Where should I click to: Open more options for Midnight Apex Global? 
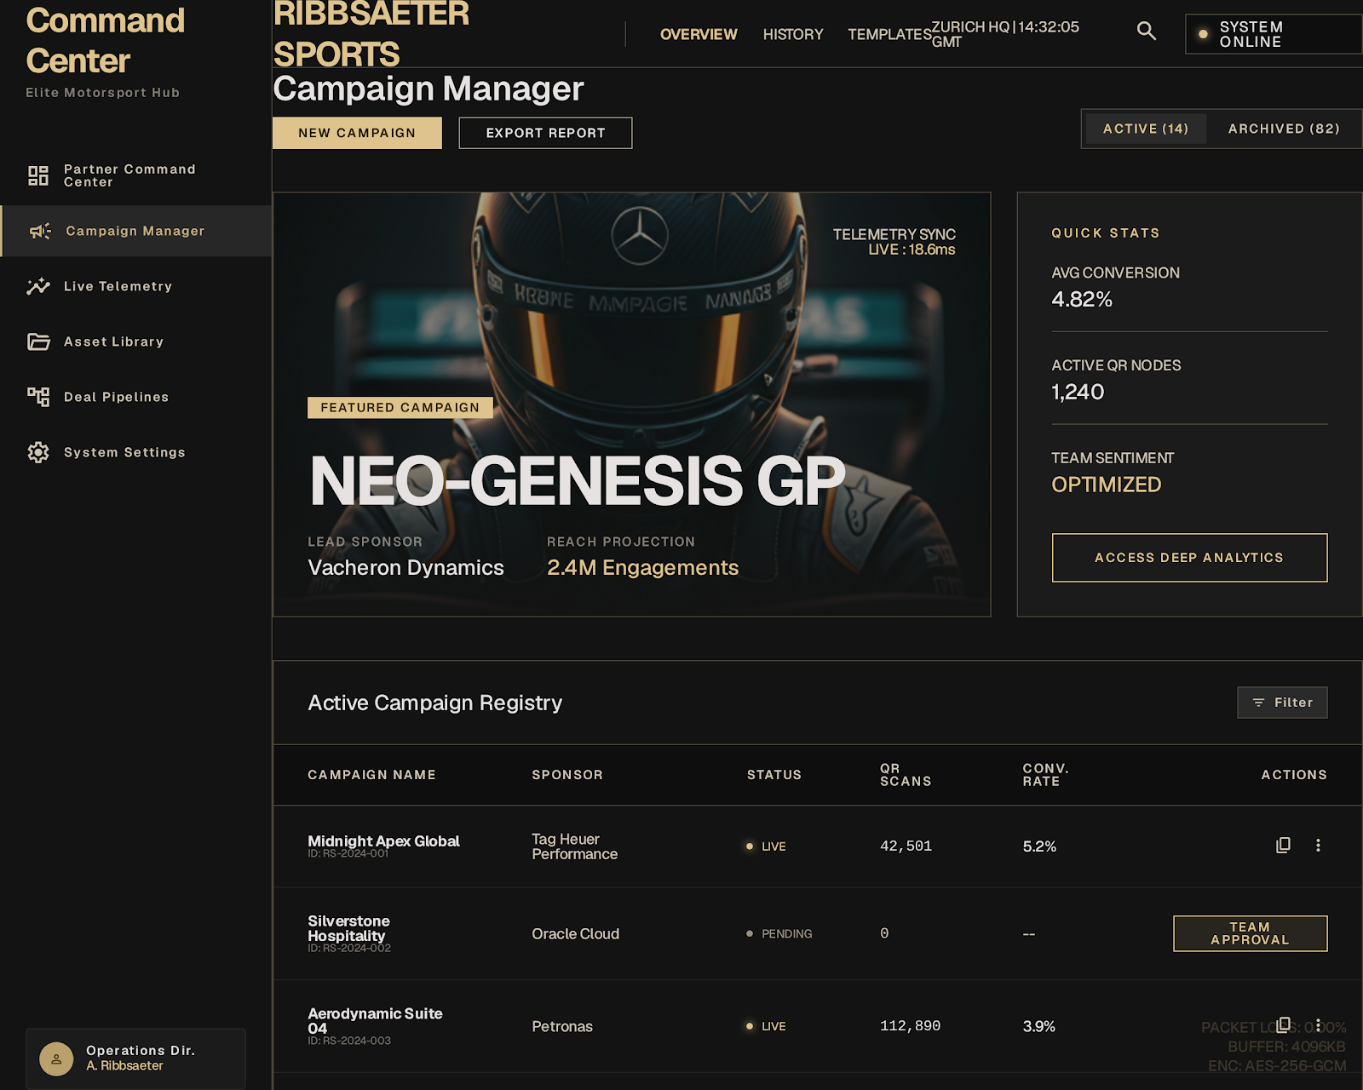click(x=1318, y=846)
